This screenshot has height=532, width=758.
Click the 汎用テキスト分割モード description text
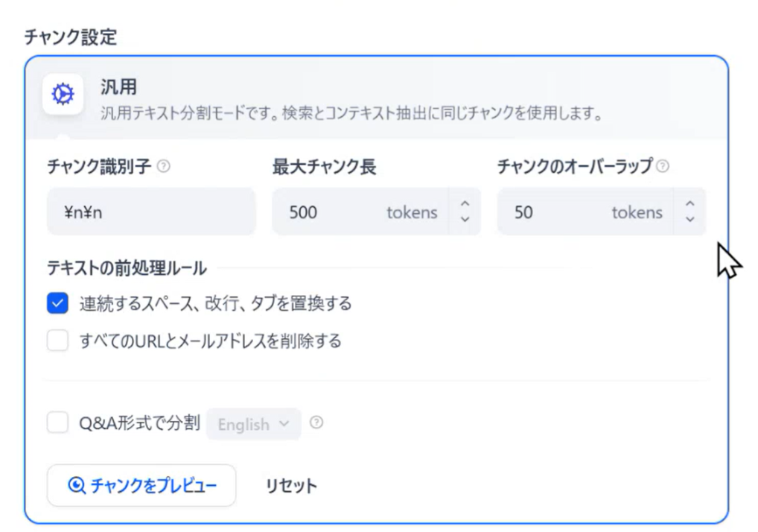352,114
